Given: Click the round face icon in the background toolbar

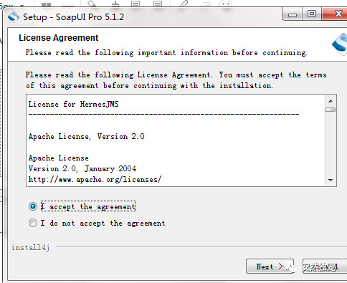Looking at the screenshot, I should tap(226, 4).
